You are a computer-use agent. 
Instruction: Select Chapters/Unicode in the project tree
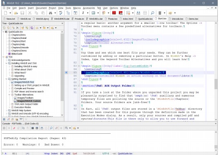(20, 47)
